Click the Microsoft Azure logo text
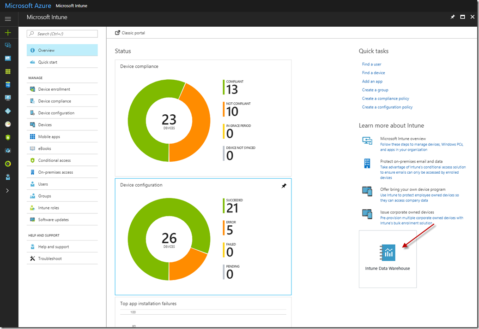 pos(28,6)
